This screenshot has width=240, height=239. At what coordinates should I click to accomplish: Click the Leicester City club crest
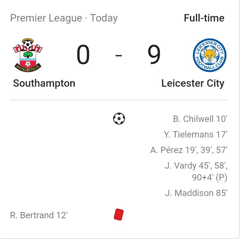click(210, 55)
